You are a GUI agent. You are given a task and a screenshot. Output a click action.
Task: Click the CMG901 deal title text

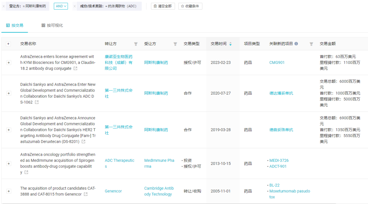click(x=58, y=63)
